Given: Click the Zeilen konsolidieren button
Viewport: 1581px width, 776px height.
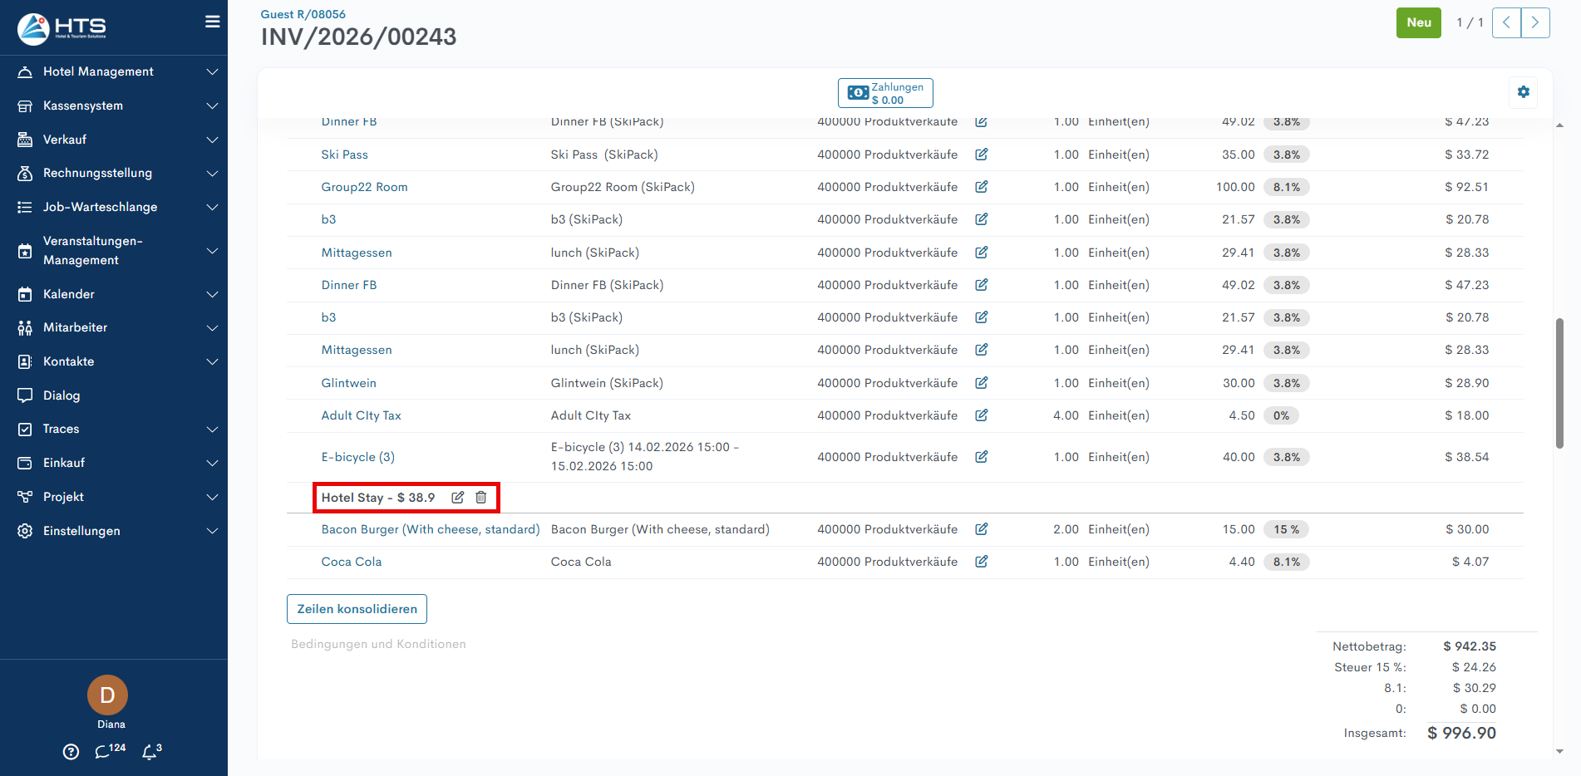Looking at the screenshot, I should pos(357,609).
